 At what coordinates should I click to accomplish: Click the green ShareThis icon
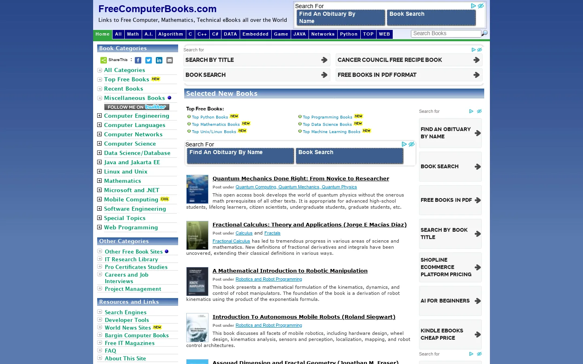click(104, 60)
